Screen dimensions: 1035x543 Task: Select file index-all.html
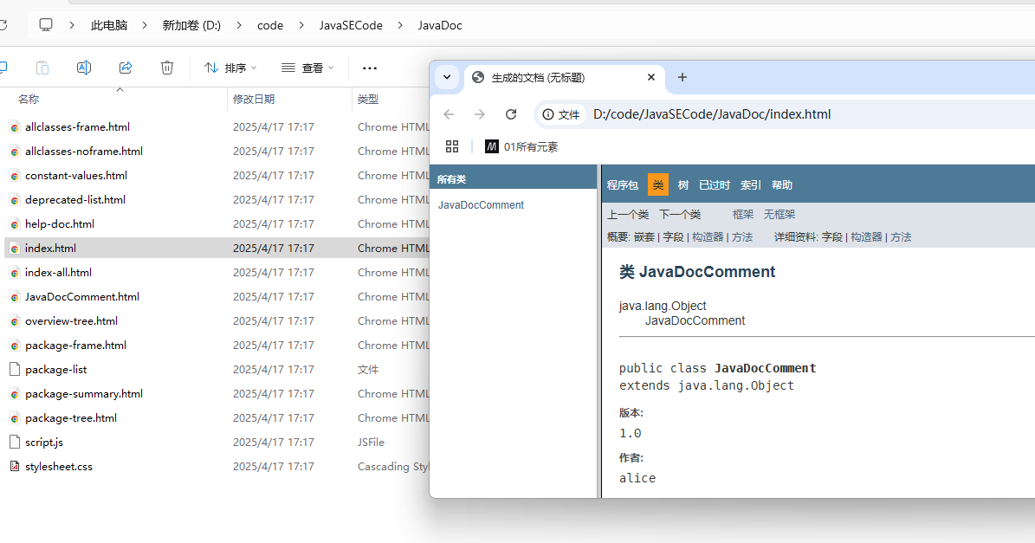pyautogui.click(x=58, y=273)
